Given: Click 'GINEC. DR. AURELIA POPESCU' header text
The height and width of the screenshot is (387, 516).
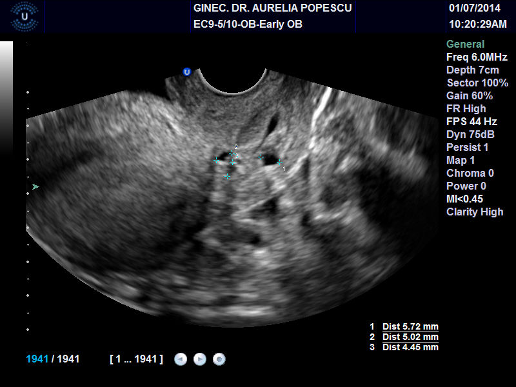Looking at the screenshot, I should (272, 8).
